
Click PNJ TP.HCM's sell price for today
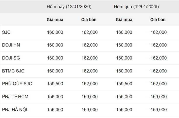point(89,97)
